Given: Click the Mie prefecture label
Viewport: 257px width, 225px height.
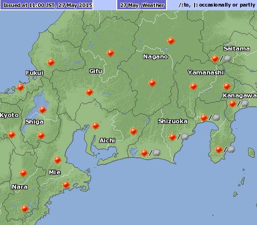Looking at the screenshot, I should 55,172.
